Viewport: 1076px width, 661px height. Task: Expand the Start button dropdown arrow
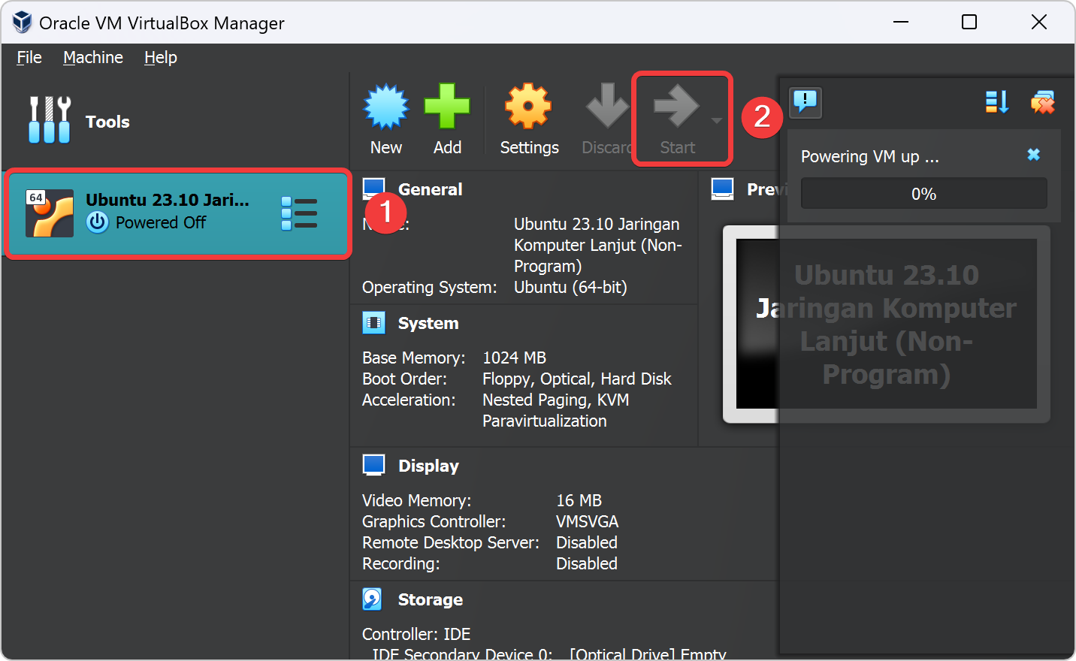(717, 120)
